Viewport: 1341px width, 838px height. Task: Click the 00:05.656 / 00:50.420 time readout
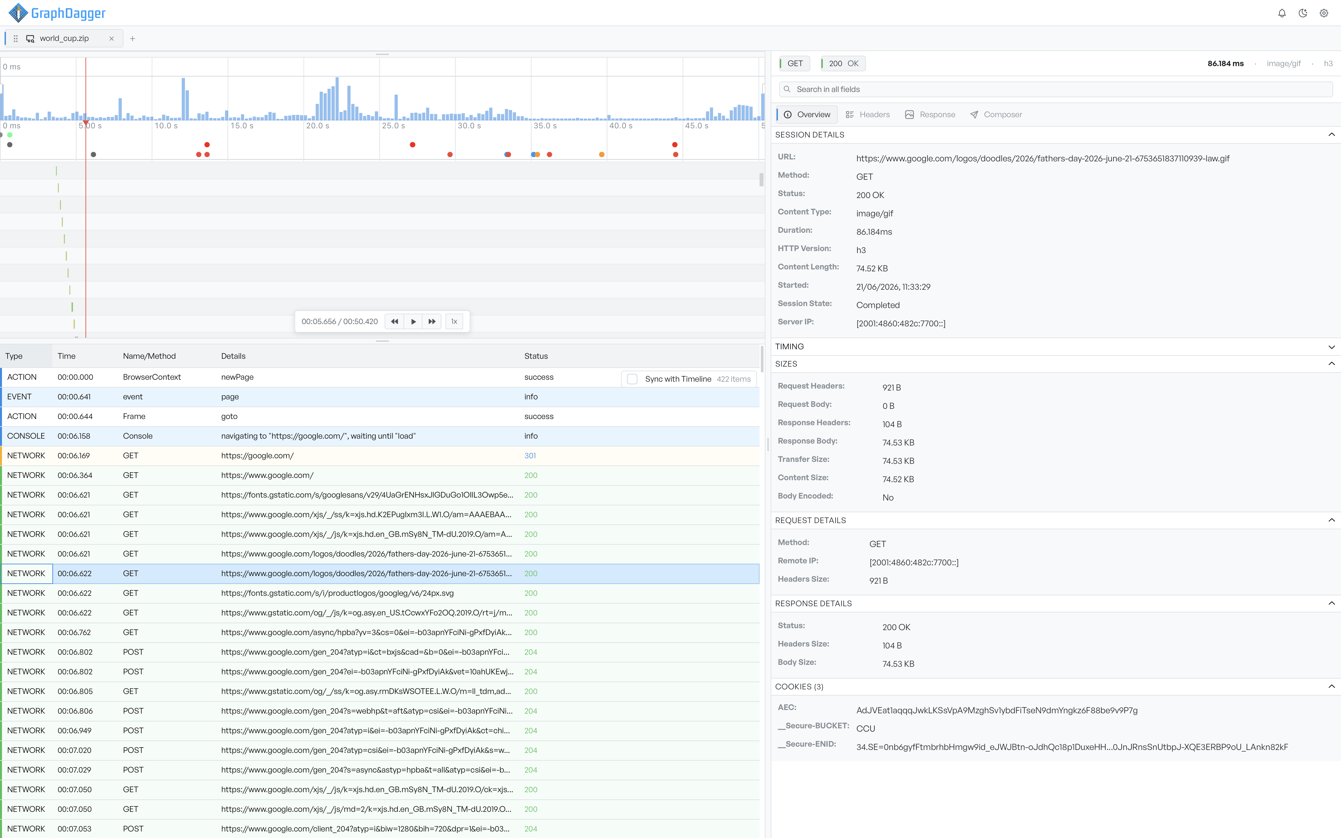(x=340, y=321)
